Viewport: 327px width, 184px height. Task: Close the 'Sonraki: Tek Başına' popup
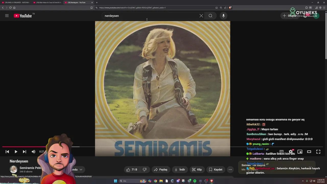click(310, 168)
